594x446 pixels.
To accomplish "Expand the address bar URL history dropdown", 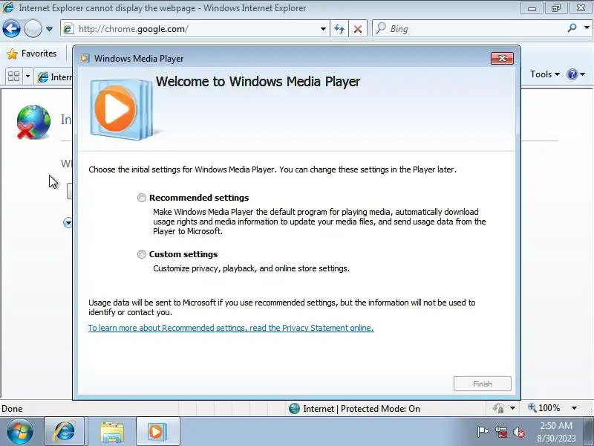I will (323, 29).
